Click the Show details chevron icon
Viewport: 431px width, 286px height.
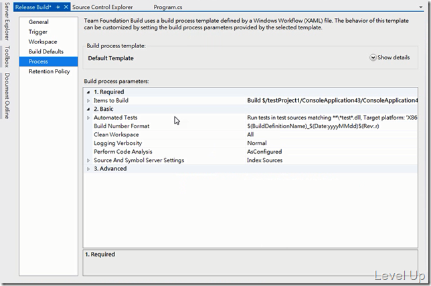[x=373, y=57]
